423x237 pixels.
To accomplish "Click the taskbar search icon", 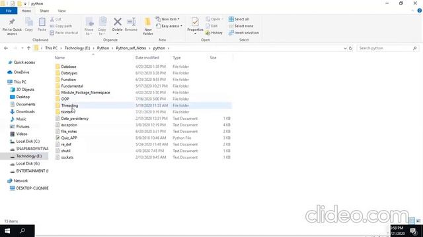I will [22, 231].
